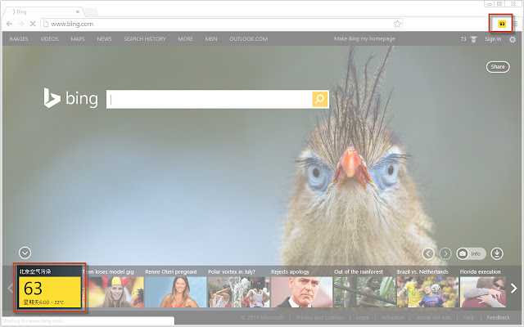Go to MSN
This screenshot has height=327, width=524.
pyautogui.click(x=211, y=39)
